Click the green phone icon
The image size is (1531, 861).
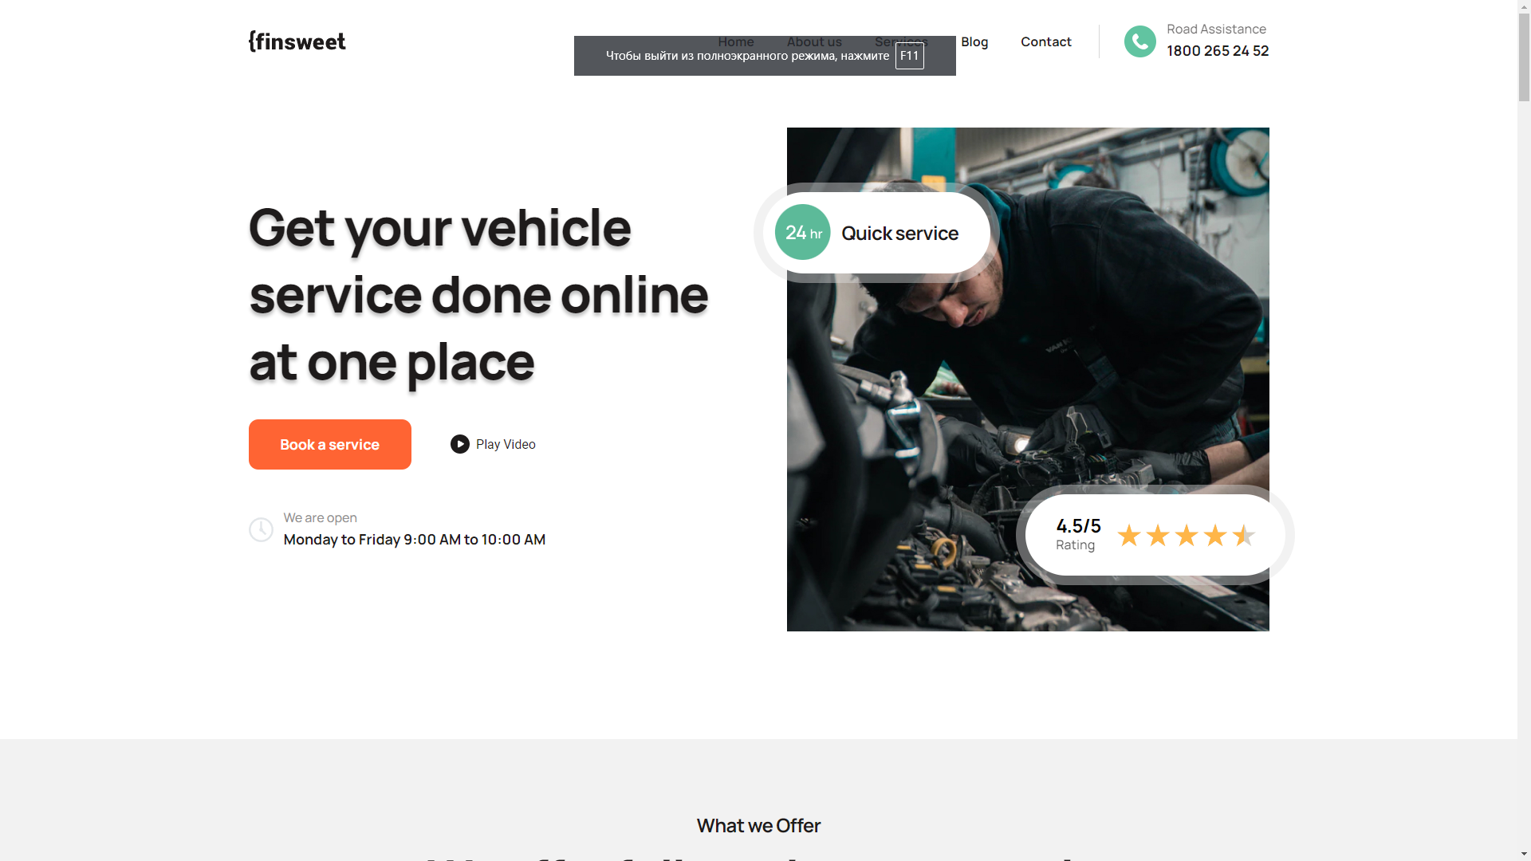tap(1139, 41)
